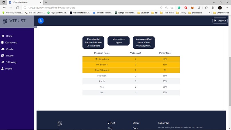This screenshot has width=231, height=130.
Task: Click the Microsoft proposal name cell
Action: [x=102, y=76]
